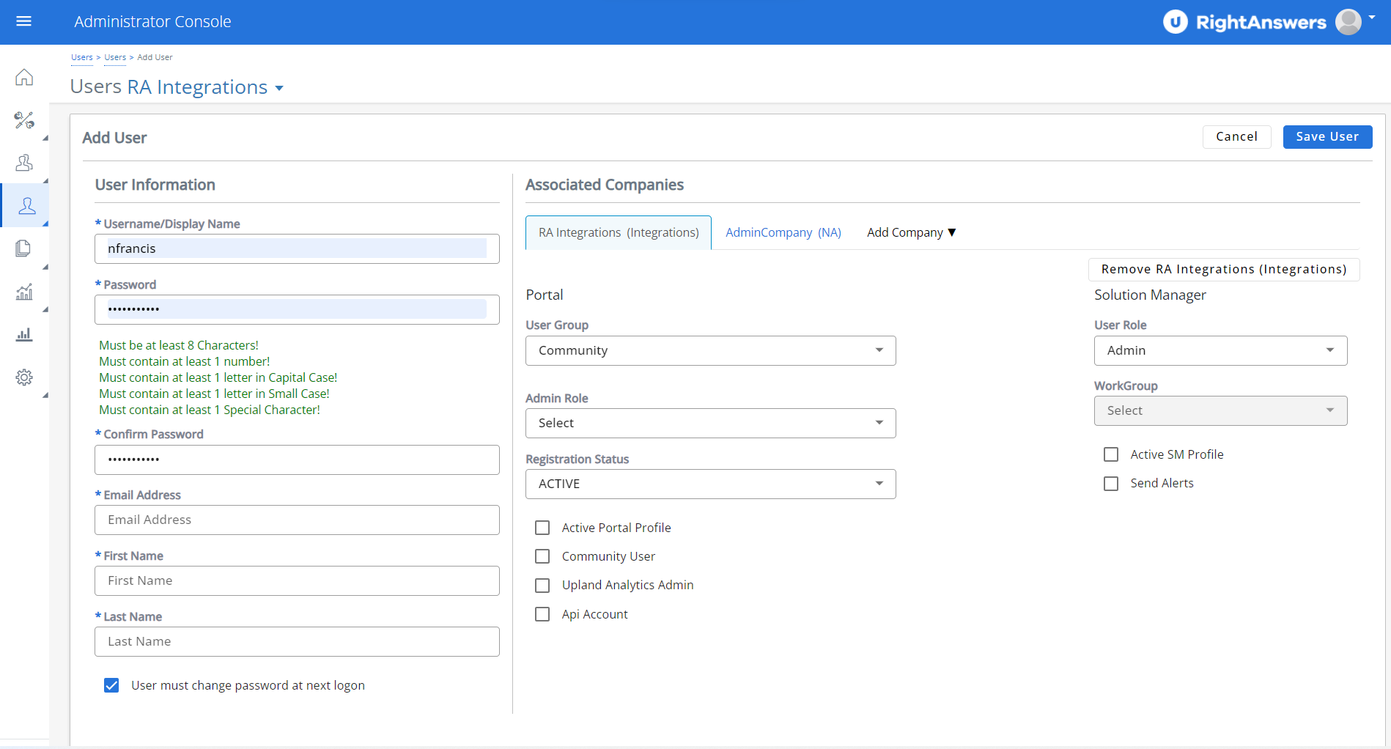Click into the Email Address field
The height and width of the screenshot is (749, 1391).
(297, 520)
